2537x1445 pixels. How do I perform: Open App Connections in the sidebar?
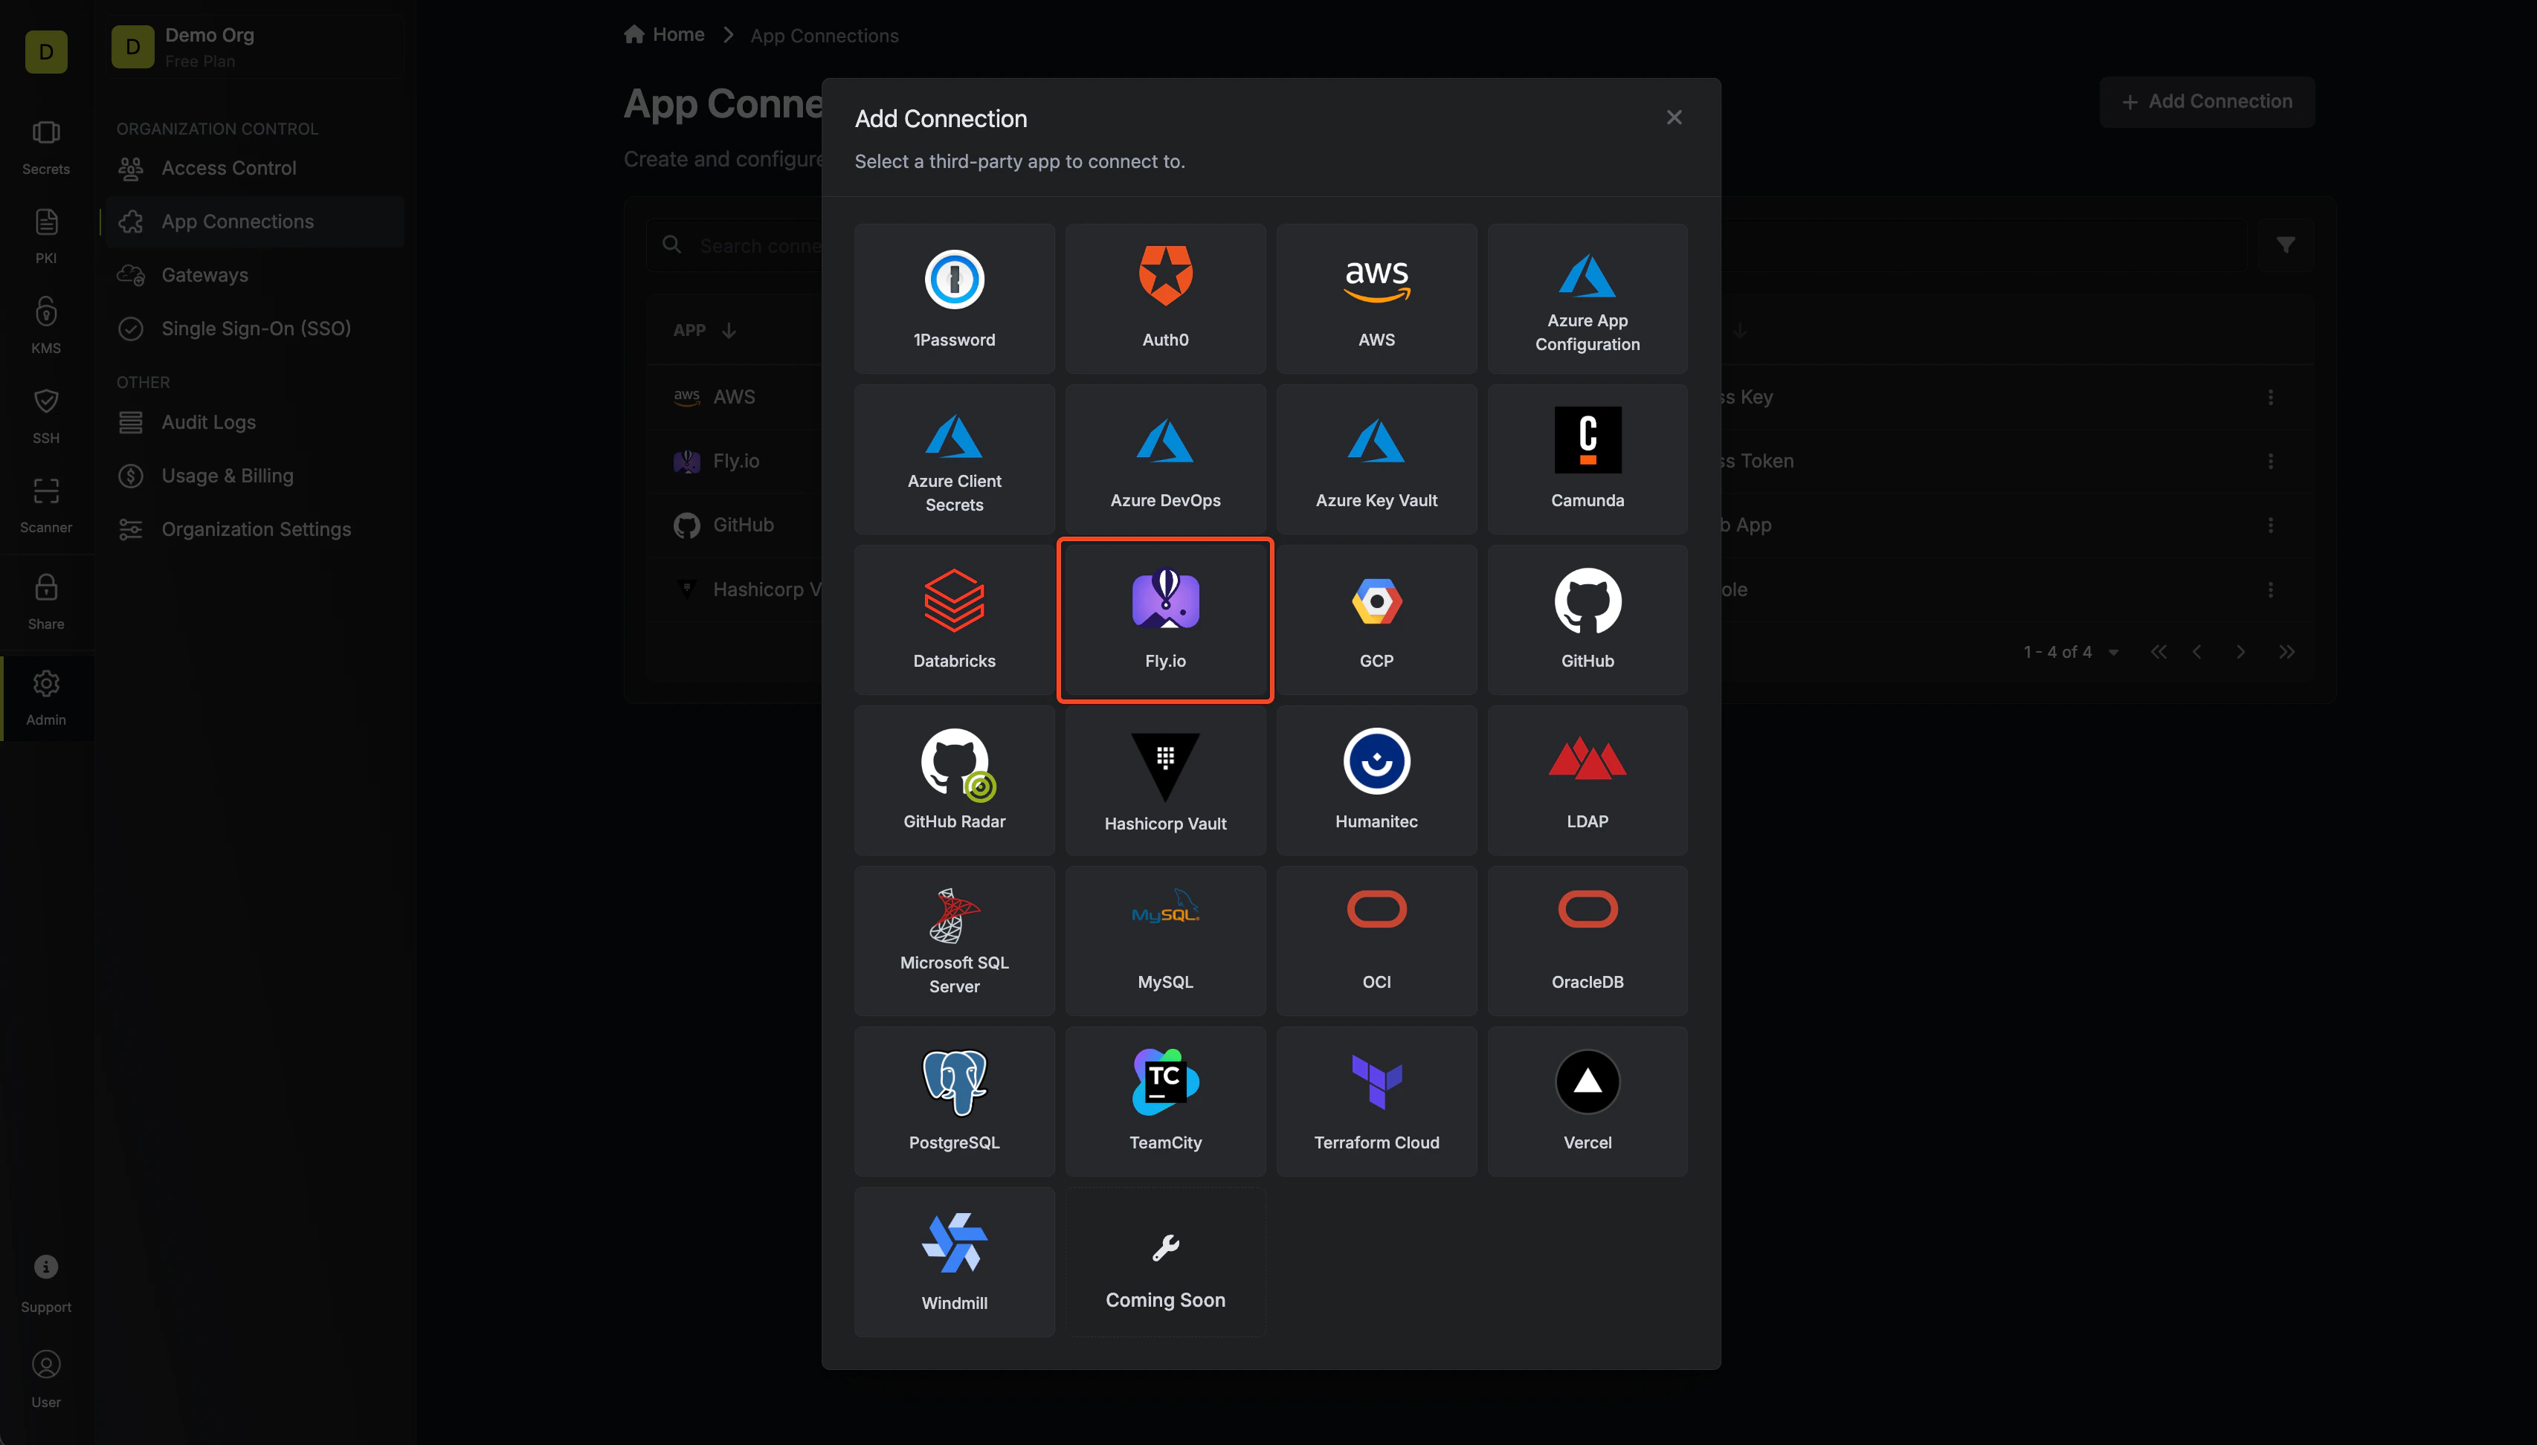tap(254, 222)
